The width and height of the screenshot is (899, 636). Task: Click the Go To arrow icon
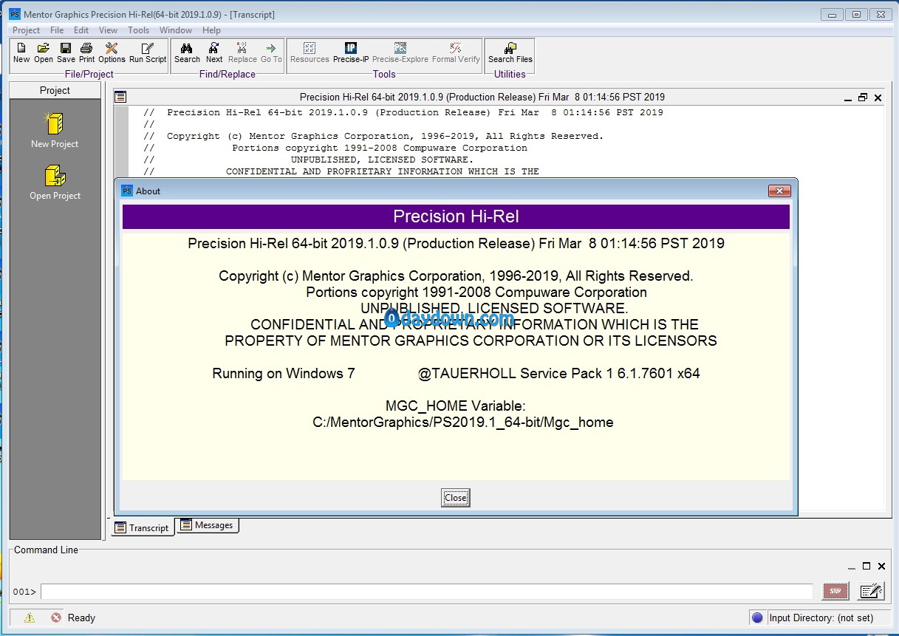coord(271,48)
